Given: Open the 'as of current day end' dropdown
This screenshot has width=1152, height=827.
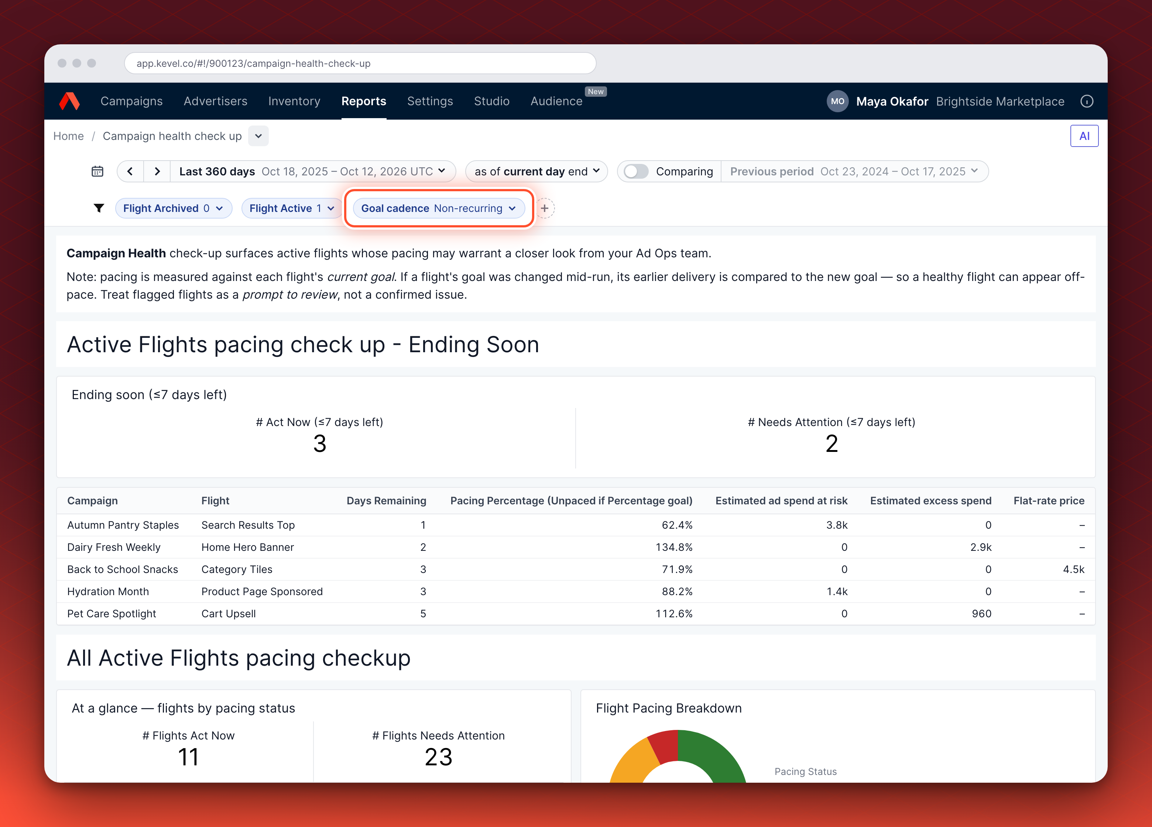Looking at the screenshot, I should pos(536,172).
